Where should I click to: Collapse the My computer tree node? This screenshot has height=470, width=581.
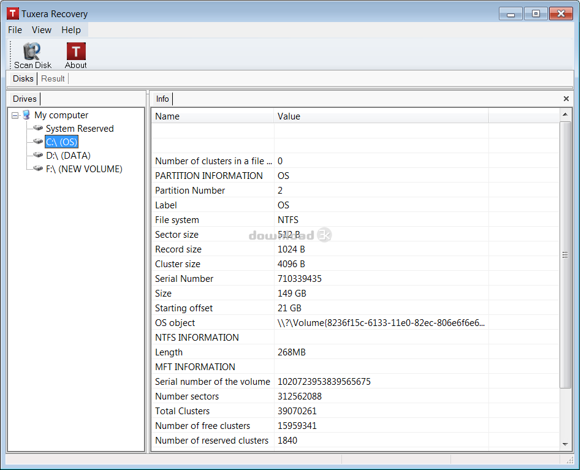[15, 116]
